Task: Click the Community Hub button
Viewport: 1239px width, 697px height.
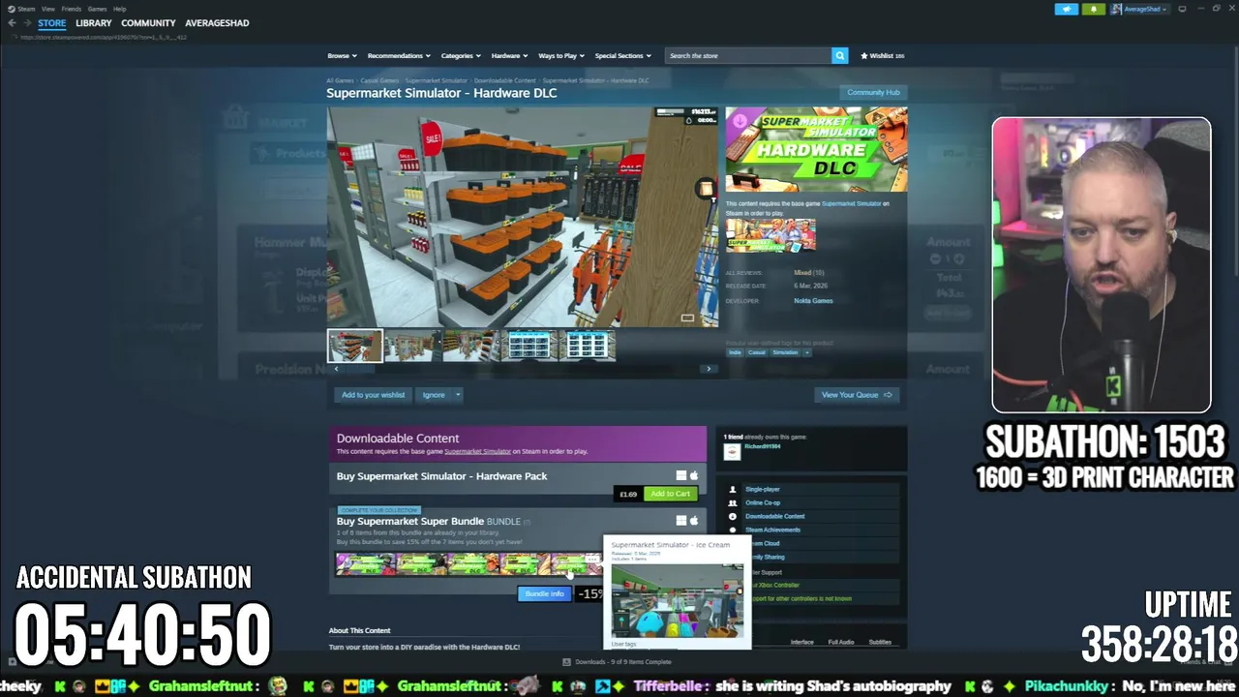Action: (873, 93)
